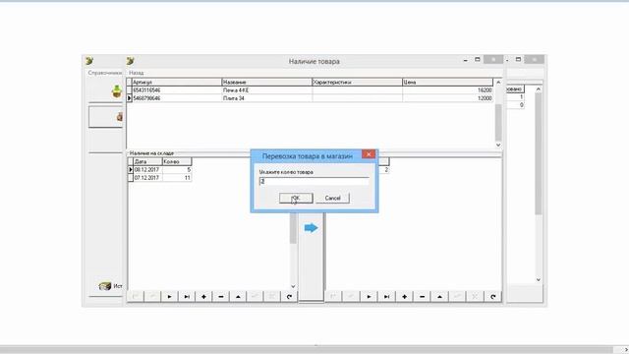Click the Дата column header
This screenshot has height=354, width=629.
click(147, 161)
